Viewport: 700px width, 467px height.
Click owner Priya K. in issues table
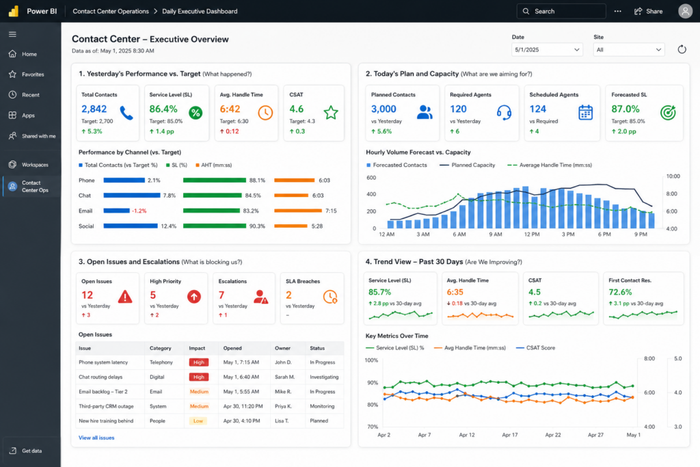284,407
